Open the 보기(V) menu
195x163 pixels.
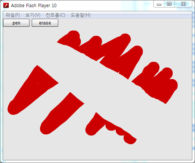33,15
